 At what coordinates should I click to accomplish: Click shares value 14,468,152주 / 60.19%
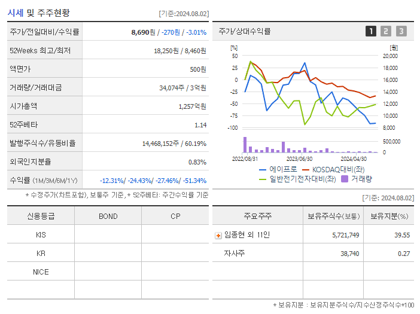pos(174,144)
